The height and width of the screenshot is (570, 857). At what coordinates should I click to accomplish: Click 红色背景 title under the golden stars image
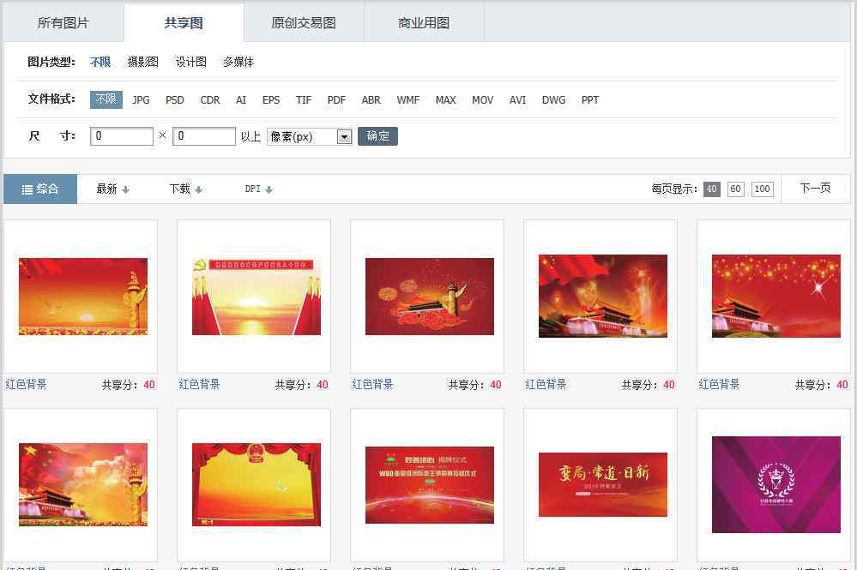[719, 384]
